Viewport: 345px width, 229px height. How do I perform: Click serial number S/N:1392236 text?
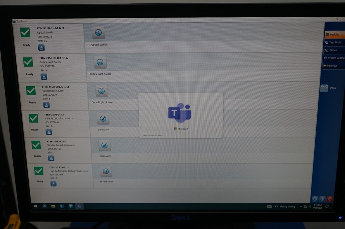click(x=45, y=37)
